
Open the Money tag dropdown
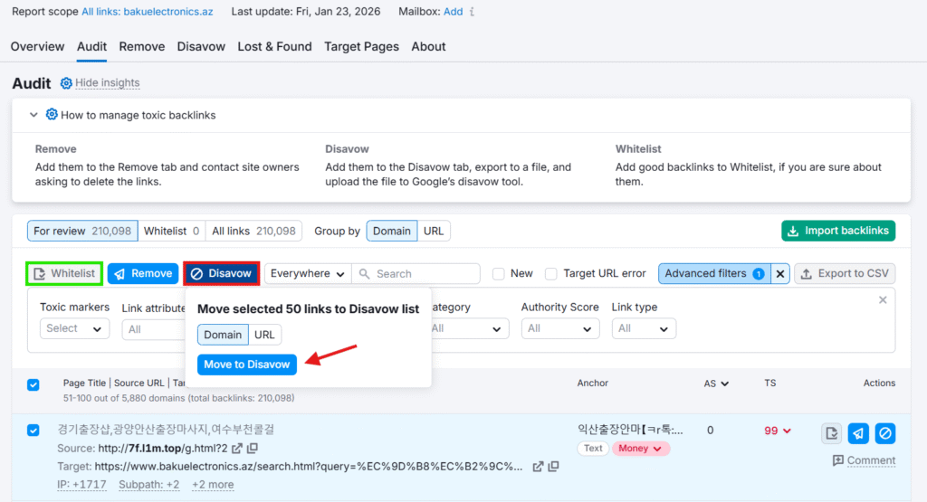click(x=640, y=449)
